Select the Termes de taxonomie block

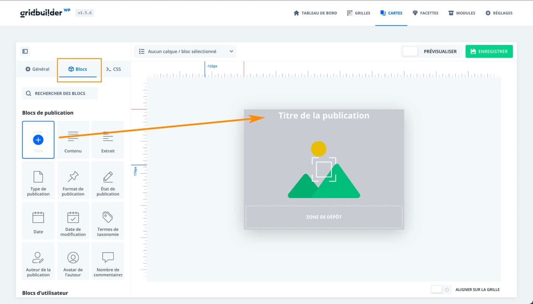point(107,220)
